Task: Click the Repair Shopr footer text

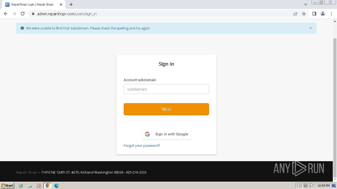Action: coord(27,172)
